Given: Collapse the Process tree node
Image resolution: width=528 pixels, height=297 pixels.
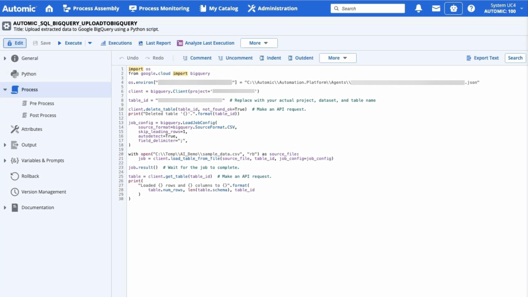Looking at the screenshot, I should coord(5,90).
